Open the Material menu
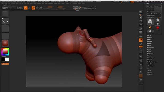 [39, 3]
